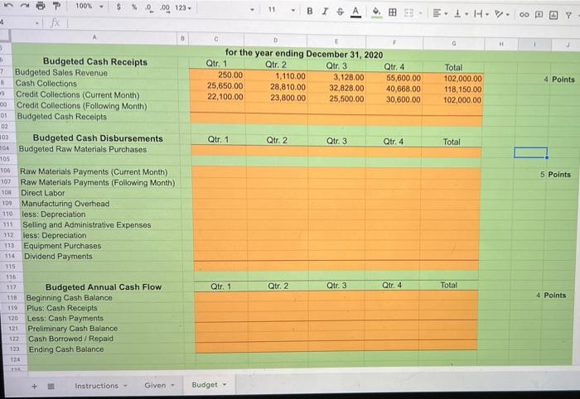Select row 108 header
This screenshot has width=580, height=399.
tap(7, 193)
